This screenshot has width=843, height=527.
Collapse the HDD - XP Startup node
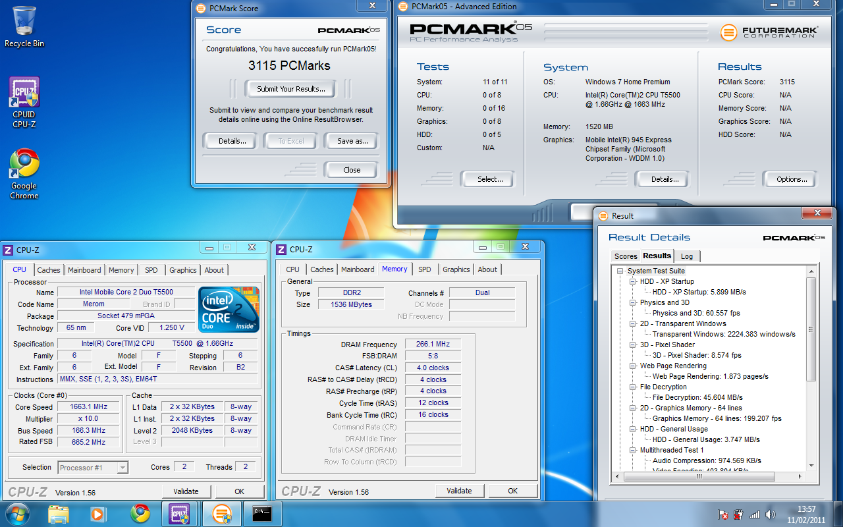click(633, 281)
